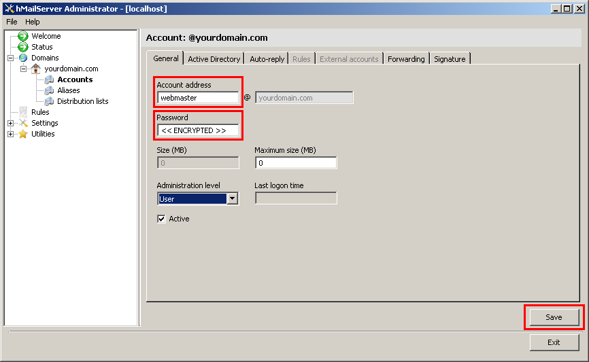The image size is (589, 362).
Task: Click the Account address input field
Action: (198, 98)
